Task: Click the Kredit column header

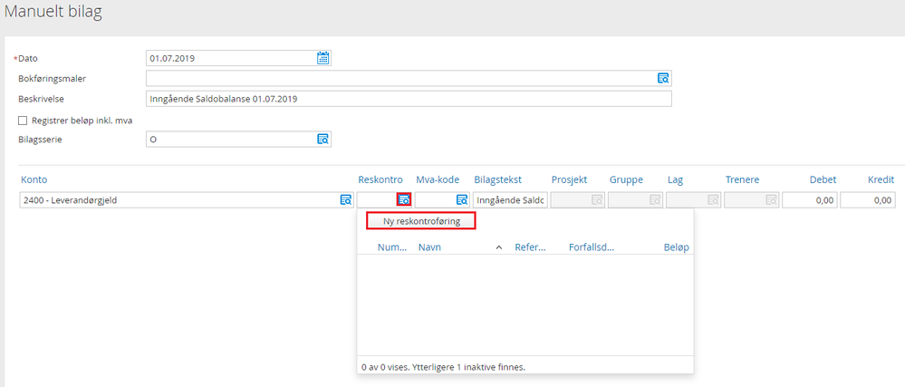Action: point(881,179)
